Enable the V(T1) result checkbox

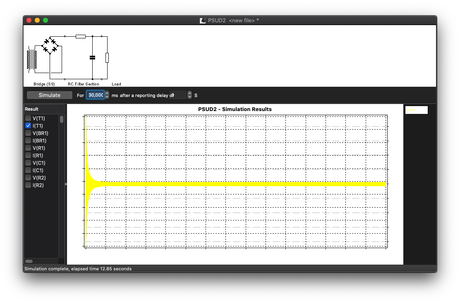coord(28,118)
